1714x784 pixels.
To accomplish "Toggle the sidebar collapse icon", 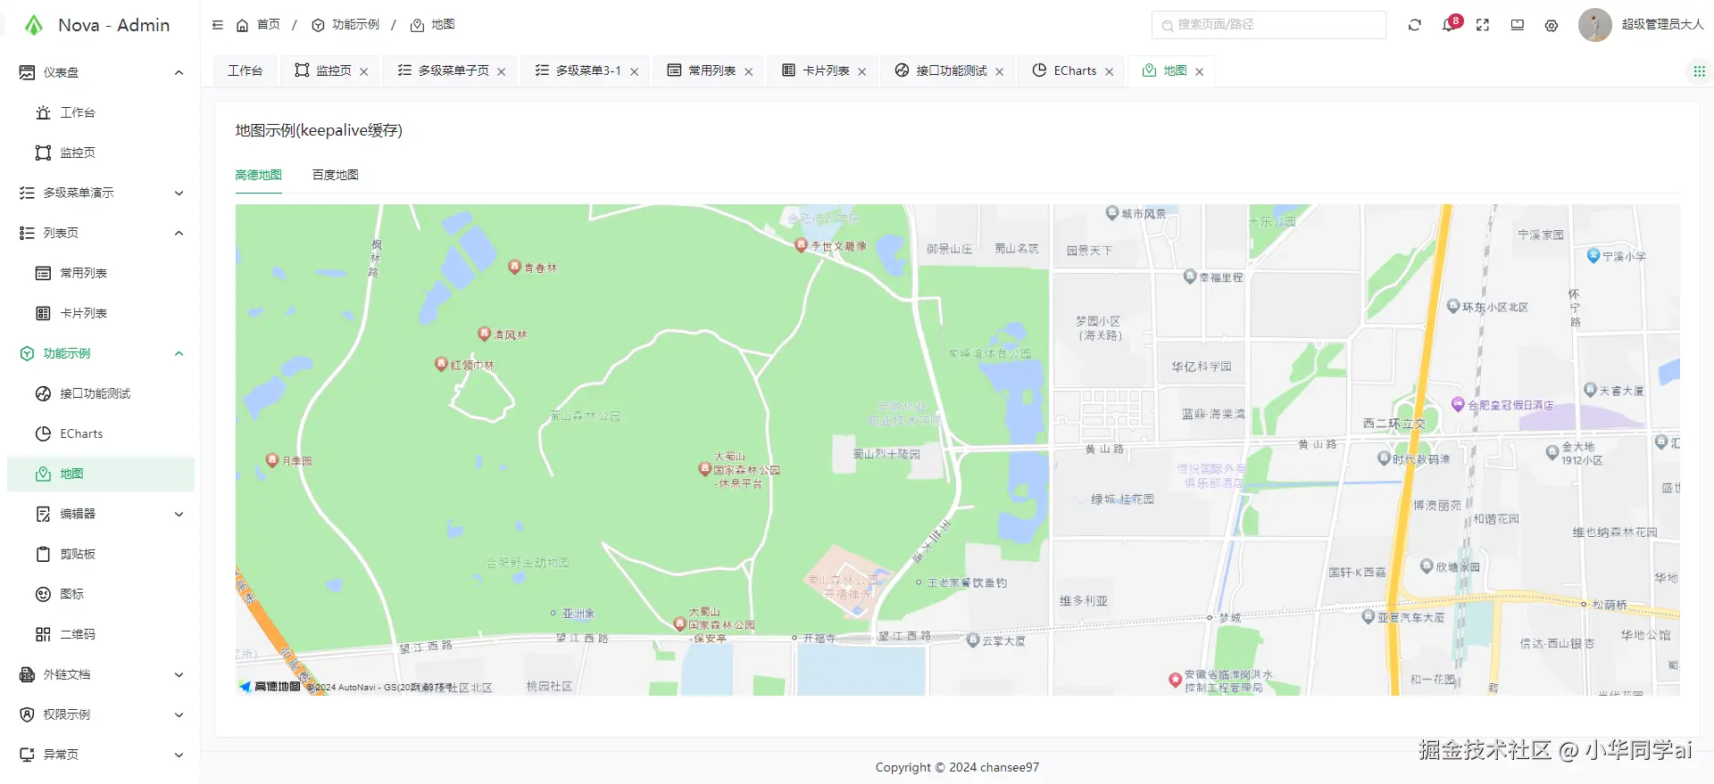I will point(218,25).
